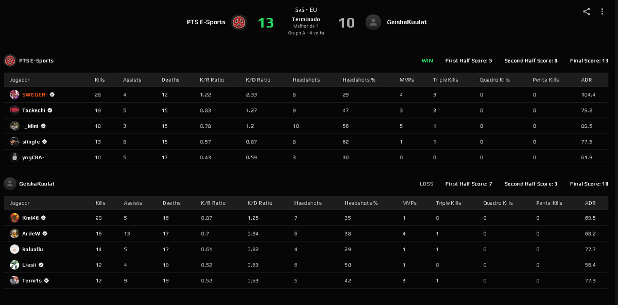Click verified badge next to ArdeW

point(45,234)
